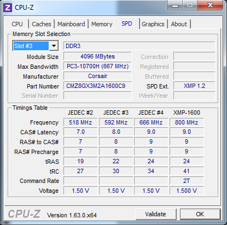
Task: Click the tRC value 41
Action: pos(187,171)
